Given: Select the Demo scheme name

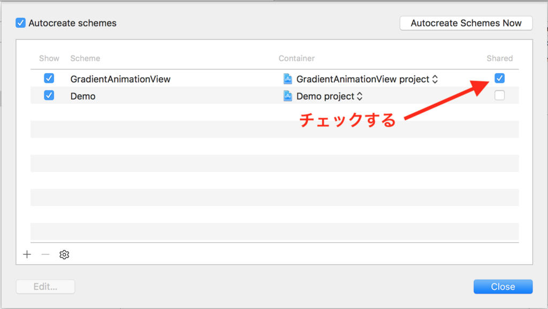Looking at the screenshot, I should (x=83, y=96).
